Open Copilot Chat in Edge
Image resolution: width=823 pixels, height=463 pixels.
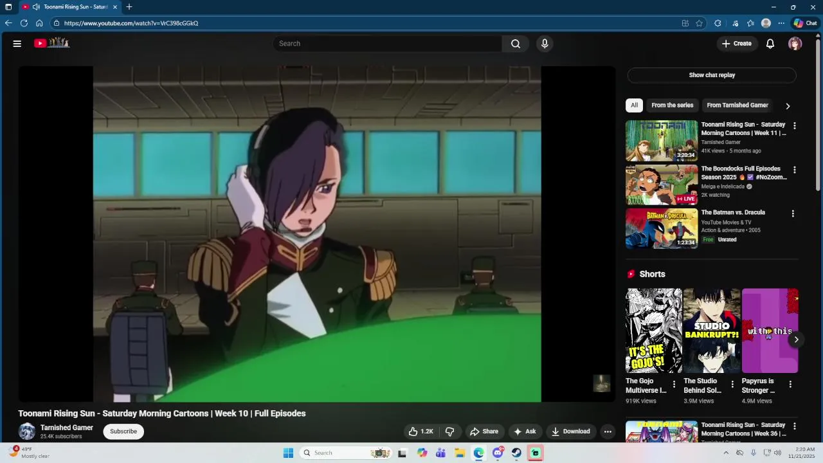[805, 23]
